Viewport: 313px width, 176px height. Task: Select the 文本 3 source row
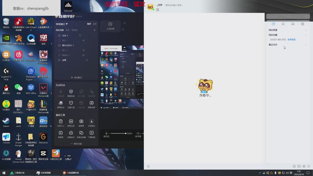pyautogui.click(x=76, y=36)
